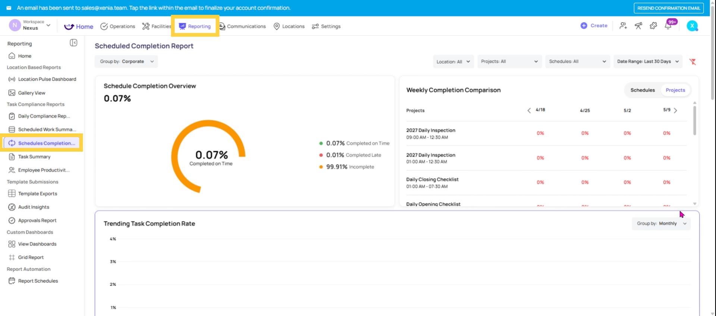The width and height of the screenshot is (716, 316).
Task: Switch weekly comparison to Projects
Action: (x=675, y=90)
